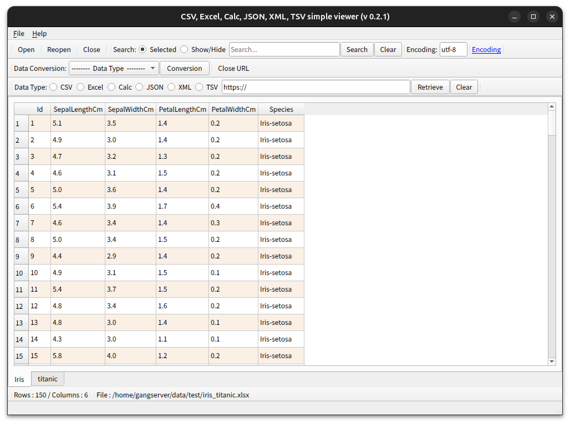570x424 pixels.
Task: Click cell 3.7 in row 11
Action: (131, 289)
